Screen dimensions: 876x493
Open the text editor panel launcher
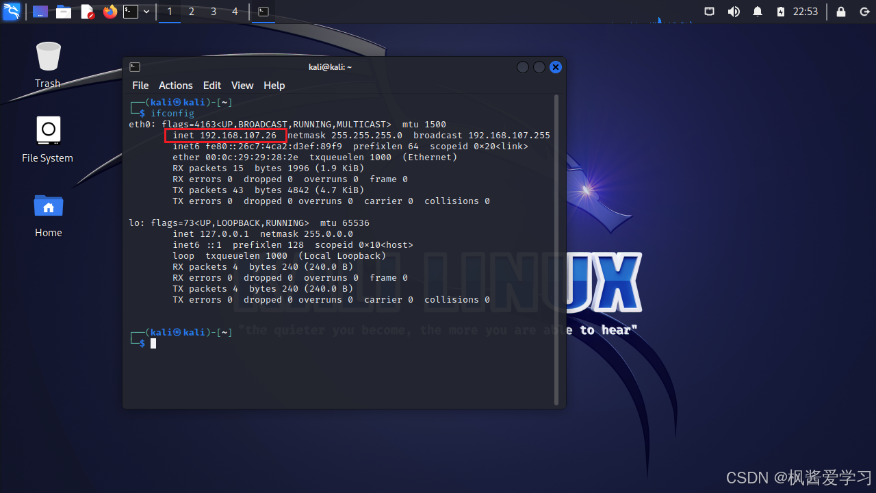(x=87, y=12)
